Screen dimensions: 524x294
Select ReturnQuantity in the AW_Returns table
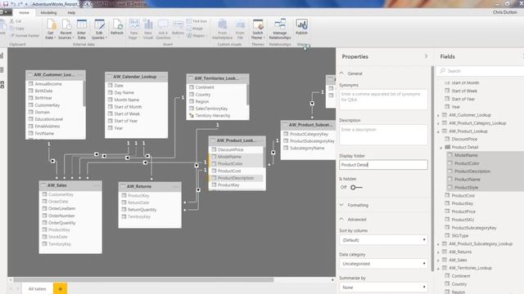tap(142, 210)
